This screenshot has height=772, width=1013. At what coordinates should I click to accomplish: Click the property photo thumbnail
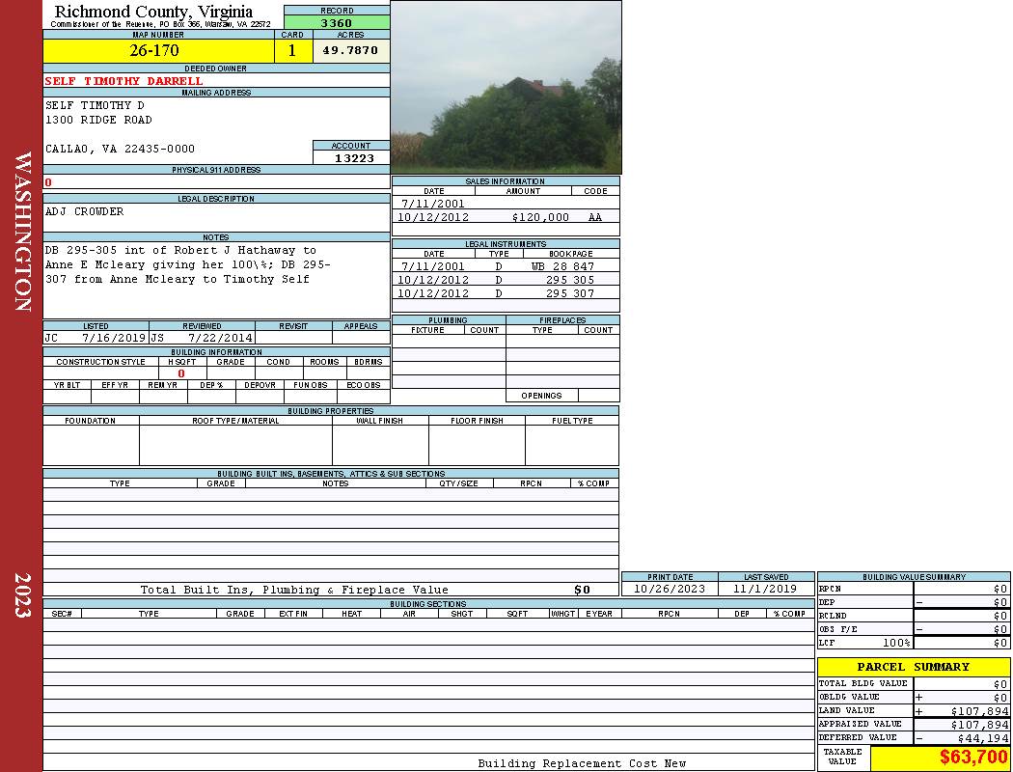click(x=506, y=87)
